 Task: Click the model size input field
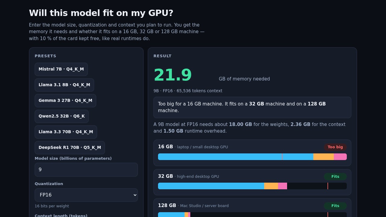[x=86, y=170]
